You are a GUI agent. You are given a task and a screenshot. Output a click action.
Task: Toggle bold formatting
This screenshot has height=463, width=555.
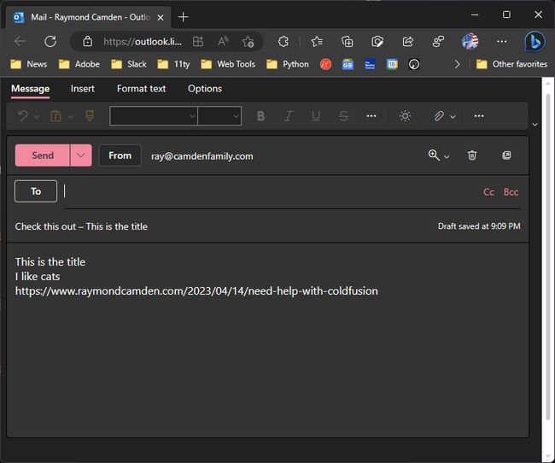coord(261,116)
